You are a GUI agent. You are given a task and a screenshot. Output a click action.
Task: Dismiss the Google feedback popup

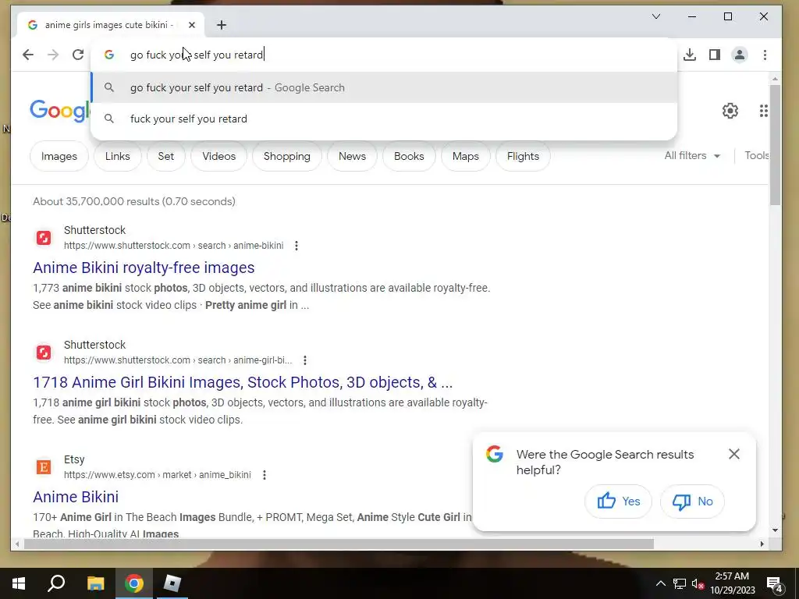coord(733,454)
